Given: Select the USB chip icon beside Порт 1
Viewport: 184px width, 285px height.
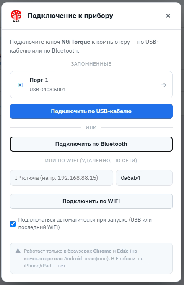Looking at the screenshot, I should coord(20,85).
